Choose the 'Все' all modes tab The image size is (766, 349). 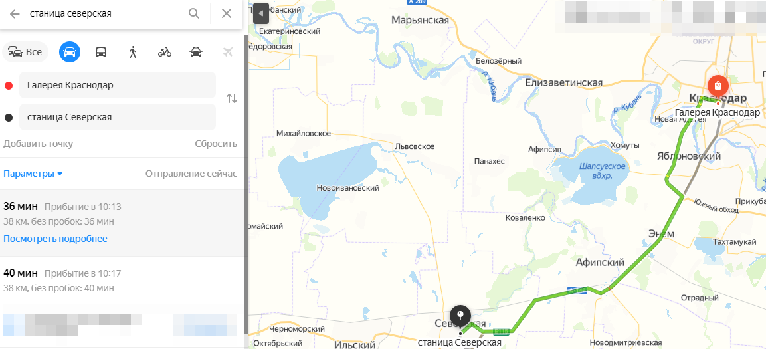[25, 52]
